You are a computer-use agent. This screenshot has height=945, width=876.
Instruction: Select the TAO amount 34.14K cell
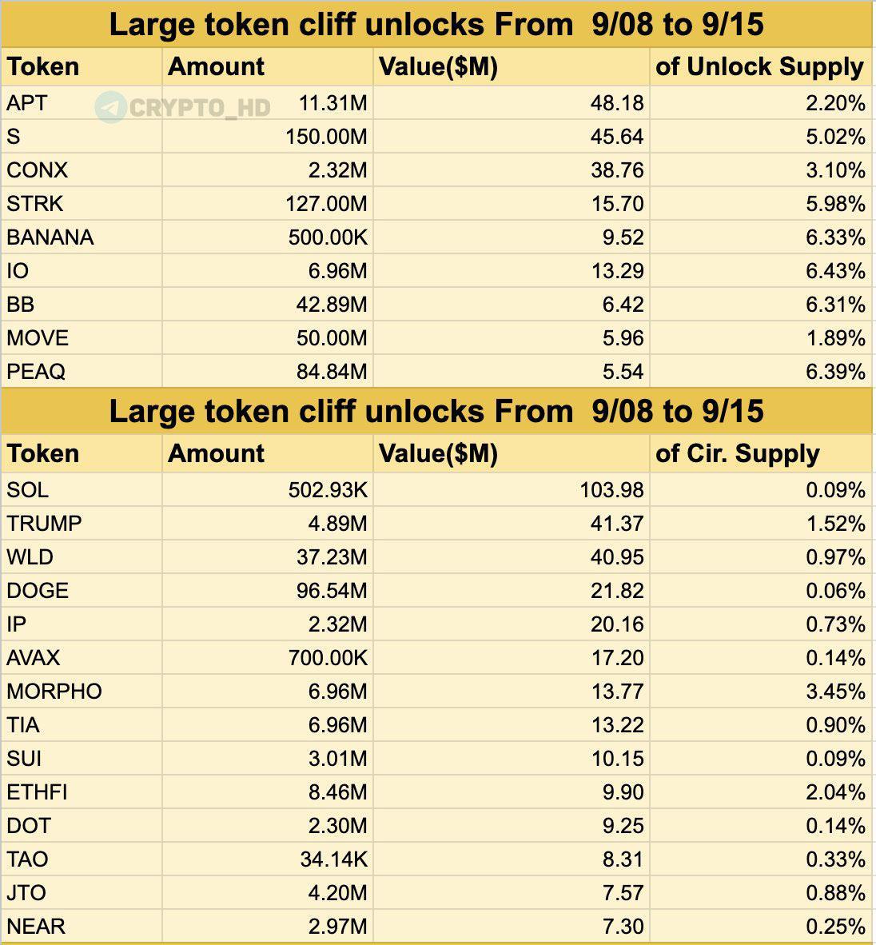[268, 859]
